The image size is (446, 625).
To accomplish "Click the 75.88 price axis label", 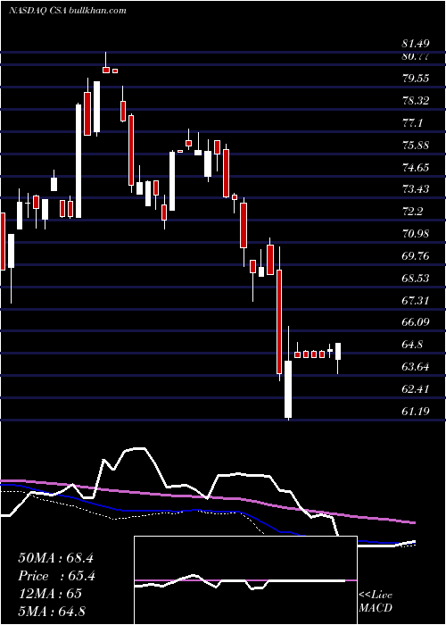I will [416, 145].
